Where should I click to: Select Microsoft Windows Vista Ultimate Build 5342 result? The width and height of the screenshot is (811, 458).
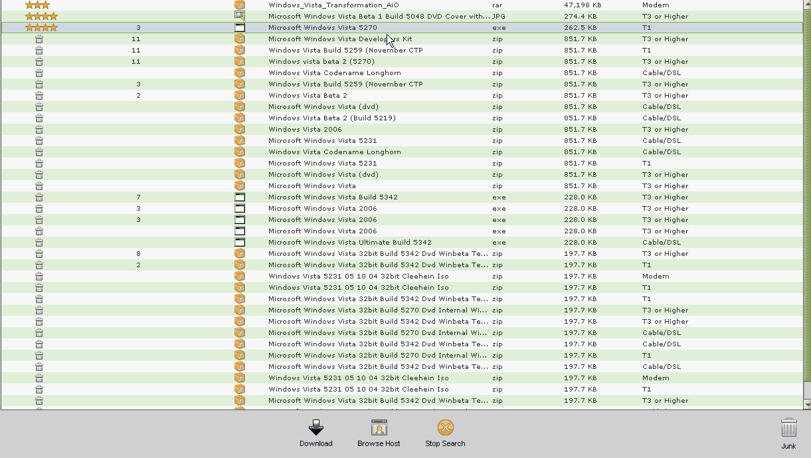[350, 242]
